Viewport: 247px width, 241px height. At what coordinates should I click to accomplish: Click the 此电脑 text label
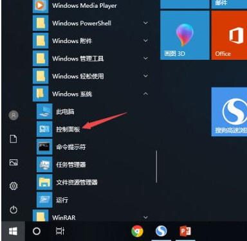pyautogui.click(x=65, y=111)
